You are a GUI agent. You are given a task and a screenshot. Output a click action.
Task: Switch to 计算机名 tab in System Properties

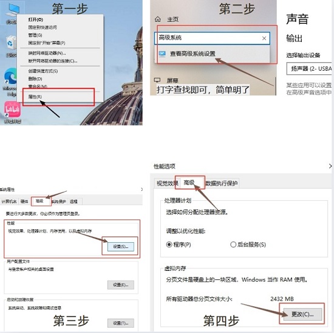(x=9, y=202)
